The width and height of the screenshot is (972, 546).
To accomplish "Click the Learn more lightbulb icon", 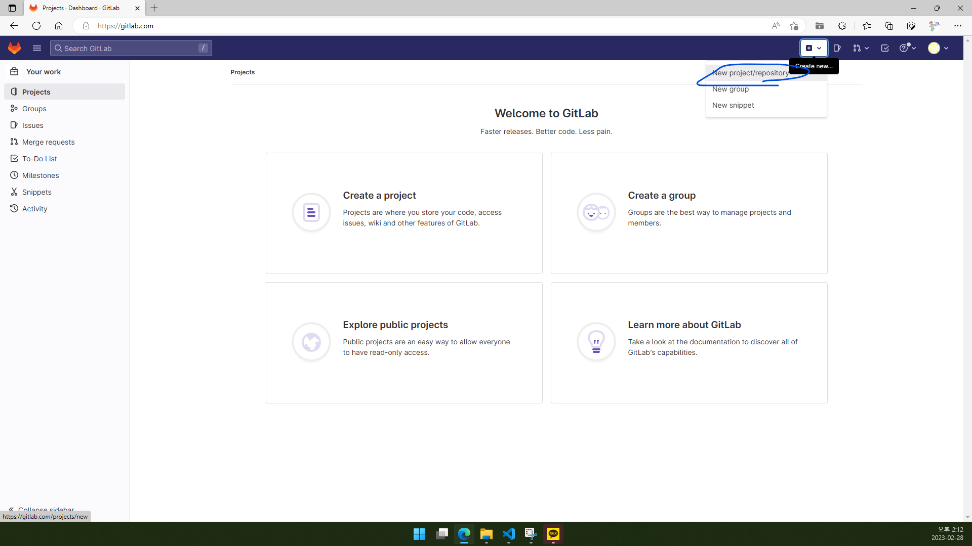I will 596,342.
